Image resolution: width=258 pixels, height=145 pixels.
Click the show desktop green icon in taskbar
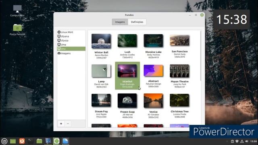[13, 141]
